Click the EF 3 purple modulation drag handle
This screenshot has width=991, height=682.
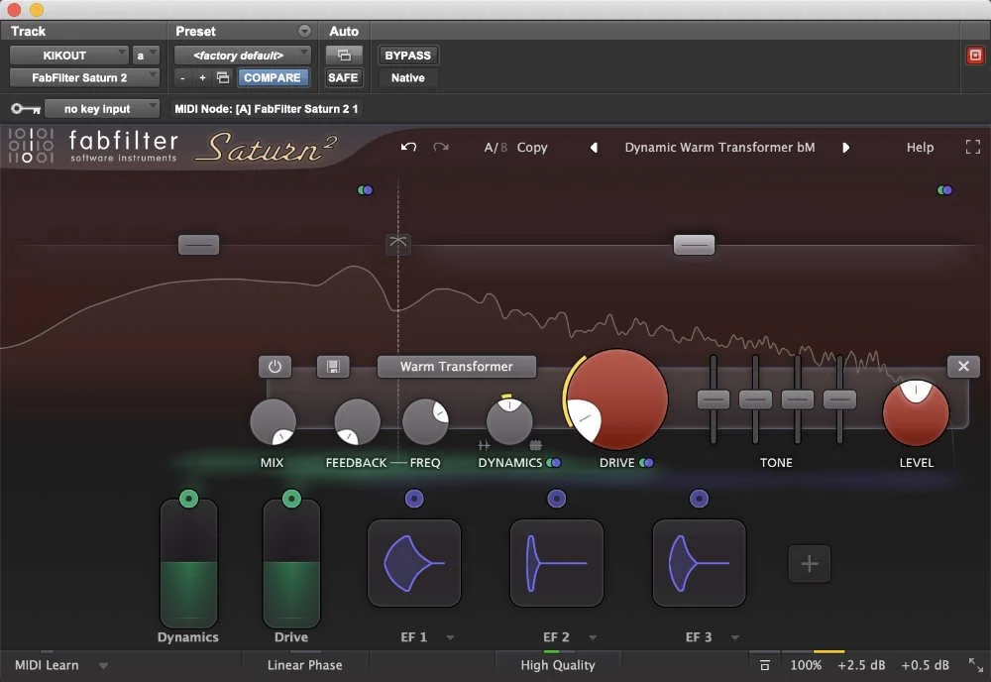pos(699,499)
